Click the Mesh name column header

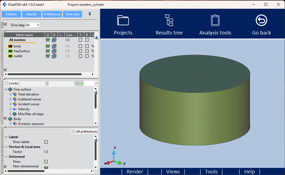point(24,35)
